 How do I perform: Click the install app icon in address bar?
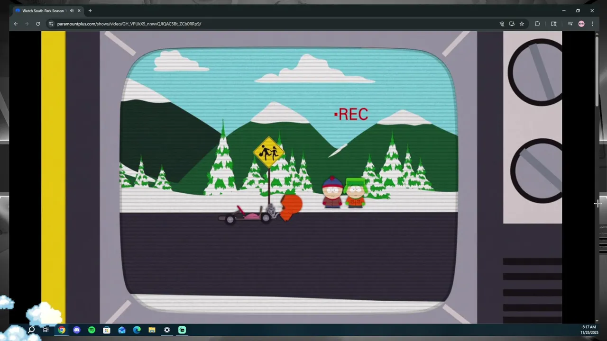click(512, 24)
